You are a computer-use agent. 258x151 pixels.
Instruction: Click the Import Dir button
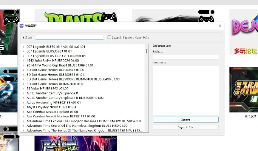pyautogui.click(x=185, y=128)
